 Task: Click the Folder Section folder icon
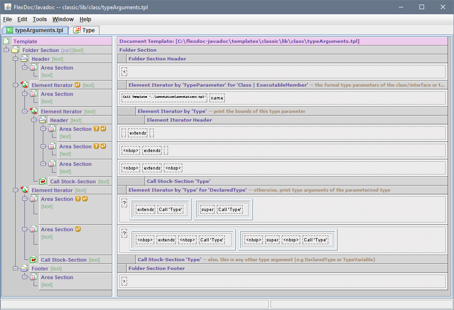(x=15, y=50)
